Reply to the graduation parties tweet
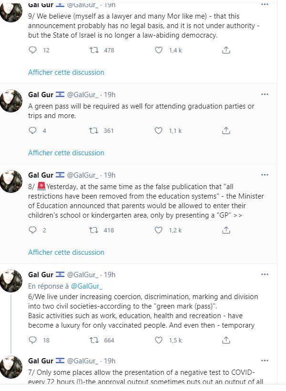The width and height of the screenshot is (286, 391). point(33,130)
